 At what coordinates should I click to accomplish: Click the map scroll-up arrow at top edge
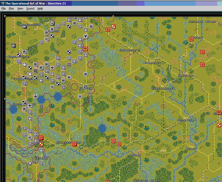point(113,16)
